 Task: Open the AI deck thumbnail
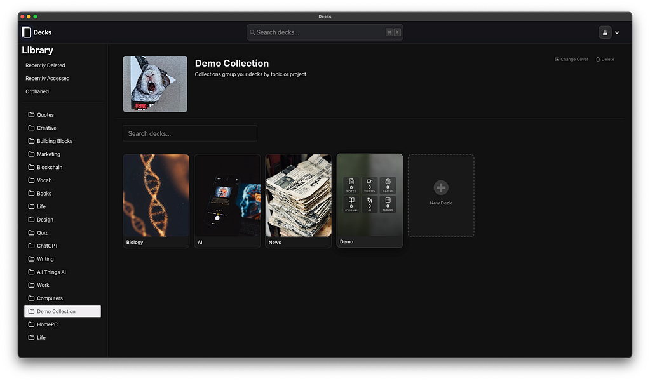pos(227,196)
